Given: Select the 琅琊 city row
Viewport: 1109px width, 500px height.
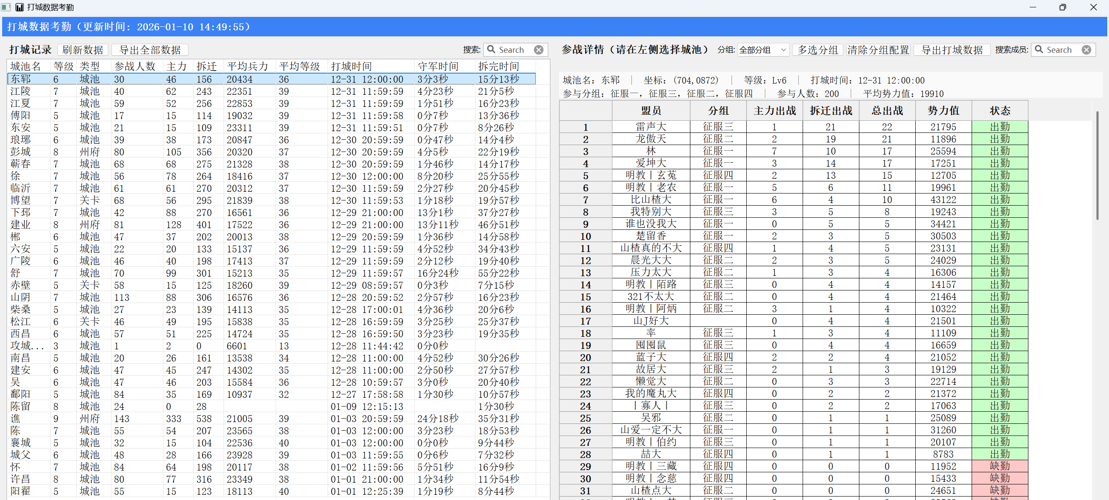Looking at the screenshot, I should [272, 140].
